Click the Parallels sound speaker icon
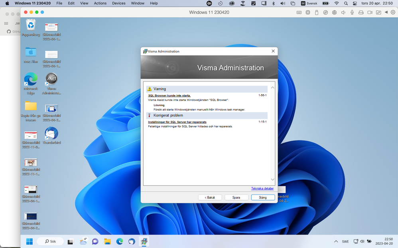Image resolution: width=398 pixels, height=248 pixels. coord(343,12)
